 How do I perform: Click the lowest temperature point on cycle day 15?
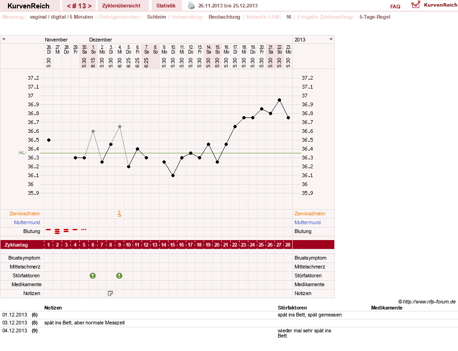(173, 175)
